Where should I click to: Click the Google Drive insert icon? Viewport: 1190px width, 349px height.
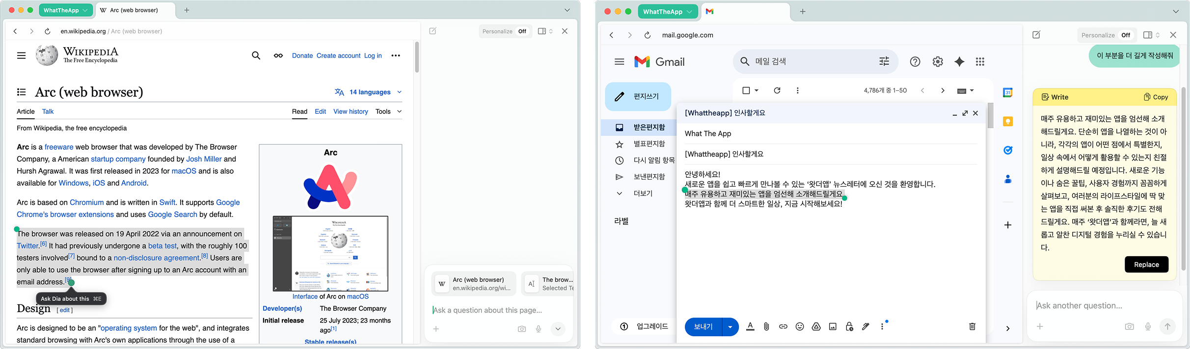tap(816, 326)
